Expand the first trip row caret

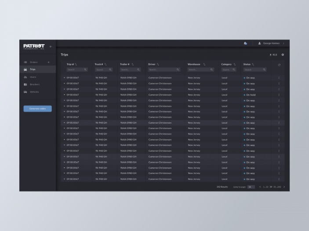tap(64, 78)
